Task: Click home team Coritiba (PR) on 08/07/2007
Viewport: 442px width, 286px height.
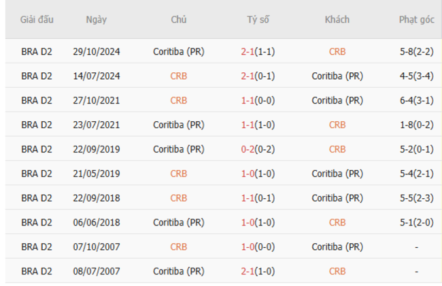Action: point(179,272)
